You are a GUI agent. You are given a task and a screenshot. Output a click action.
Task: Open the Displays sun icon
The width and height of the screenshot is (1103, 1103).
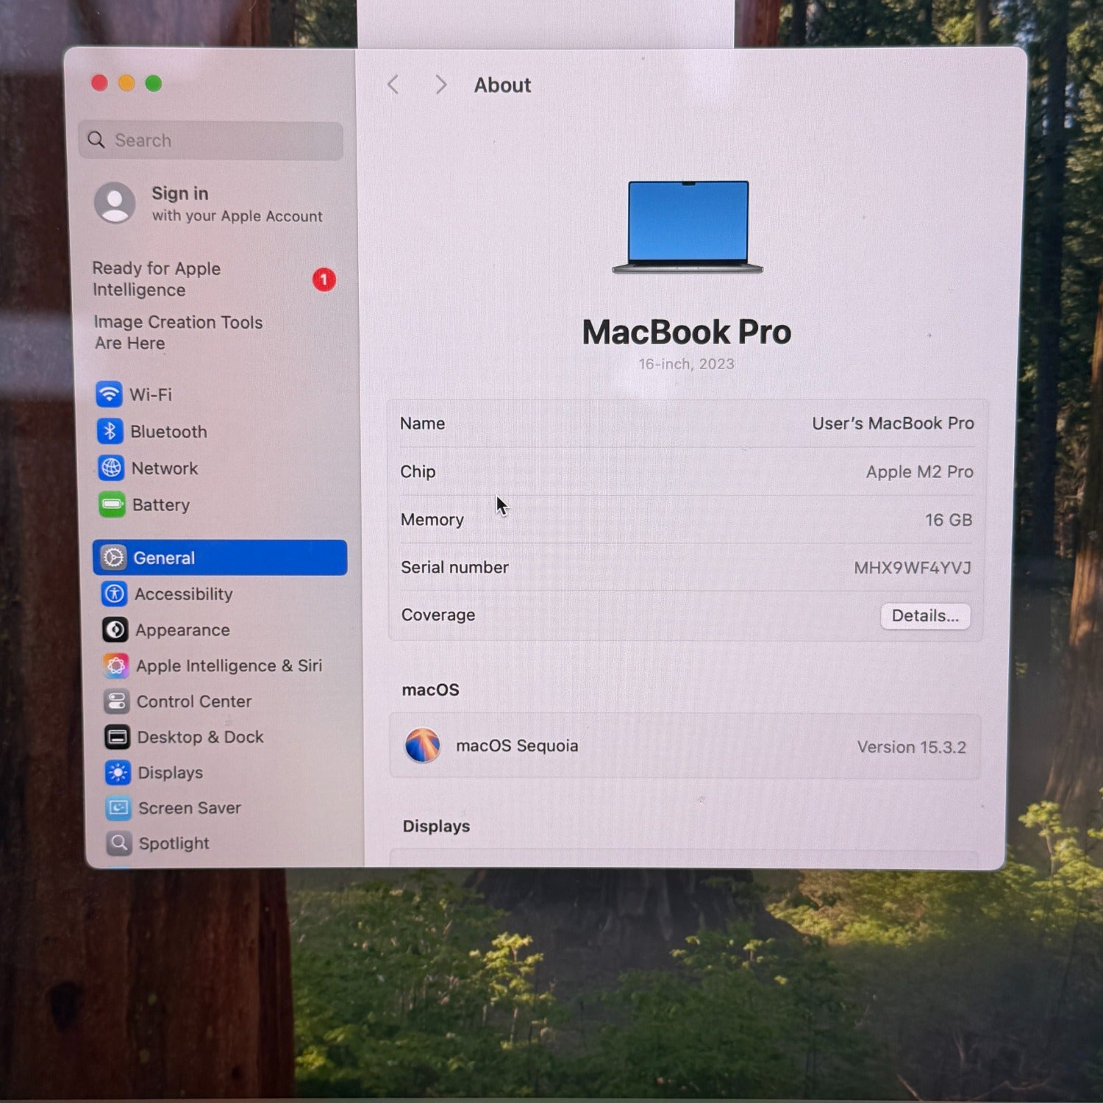[118, 772]
